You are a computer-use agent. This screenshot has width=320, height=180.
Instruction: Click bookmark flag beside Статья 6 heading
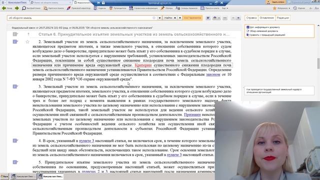[x=15, y=34]
